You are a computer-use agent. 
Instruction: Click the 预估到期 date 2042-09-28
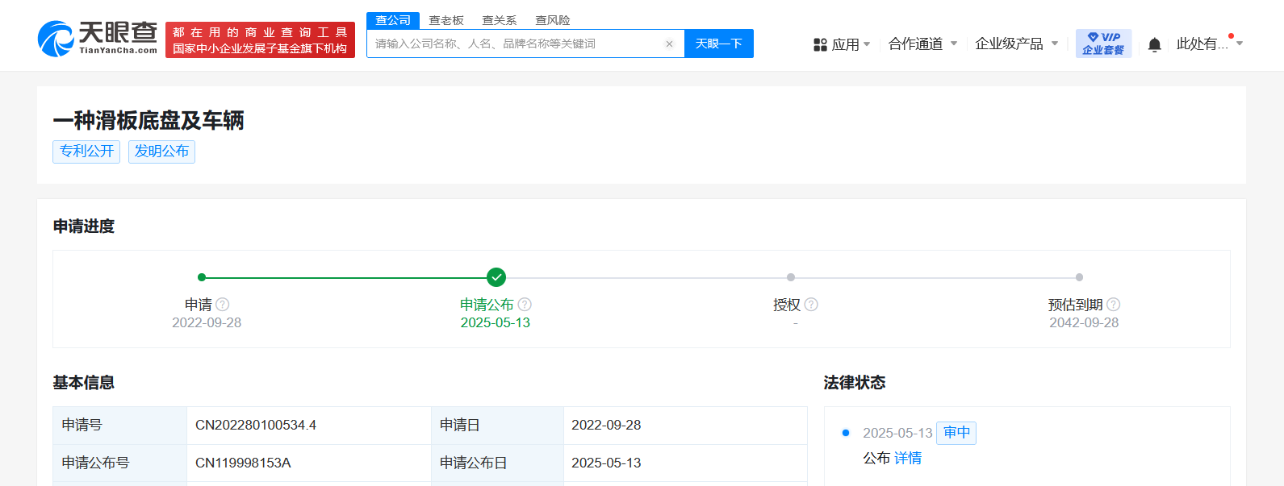[x=1084, y=322]
